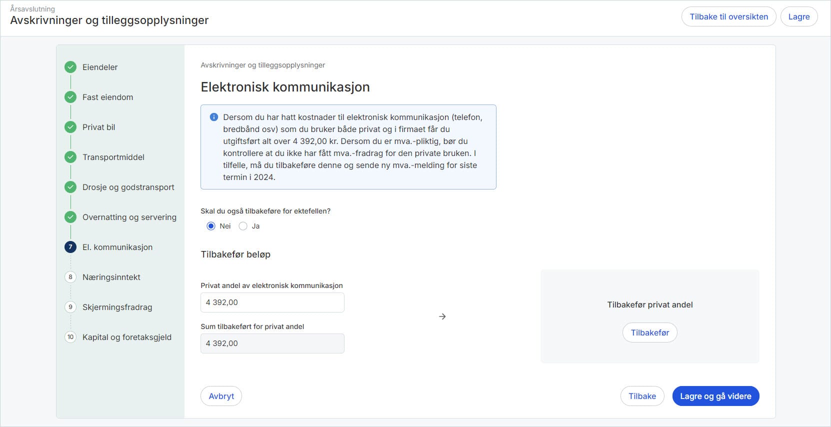The width and height of the screenshot is (831, 427).
Task: Click the green checkmark icon beside Eiendeler
Action: (70, 67)
